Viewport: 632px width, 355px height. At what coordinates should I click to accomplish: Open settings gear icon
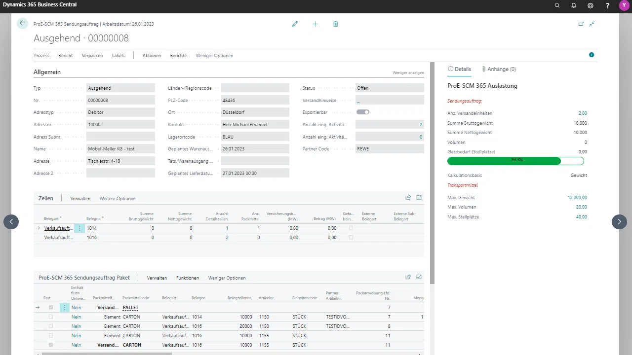591,6
